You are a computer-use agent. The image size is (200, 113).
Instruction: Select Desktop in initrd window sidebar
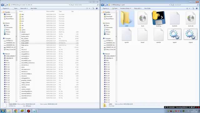pos(8,14)
